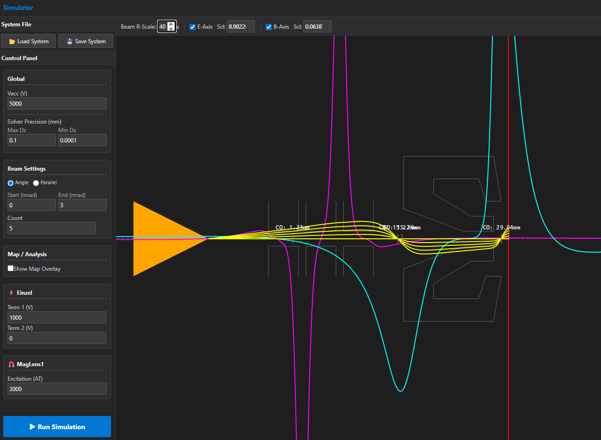
Task: Click the MagLens1 magnet icon
Action: [11, 364]
